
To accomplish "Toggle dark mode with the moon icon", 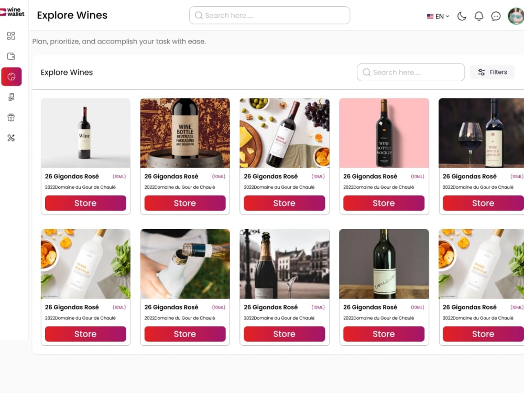I will 462,16.
